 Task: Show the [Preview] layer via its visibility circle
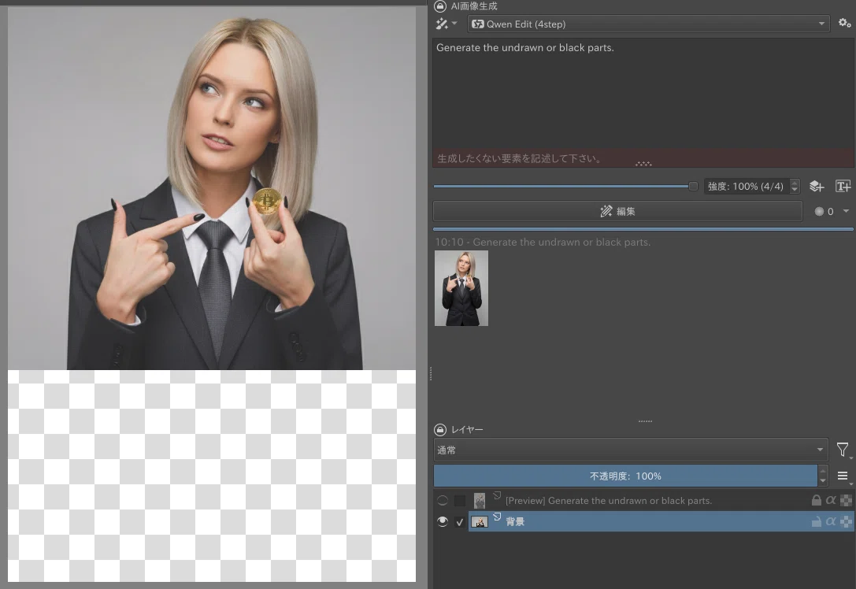(x=443, y=500)
